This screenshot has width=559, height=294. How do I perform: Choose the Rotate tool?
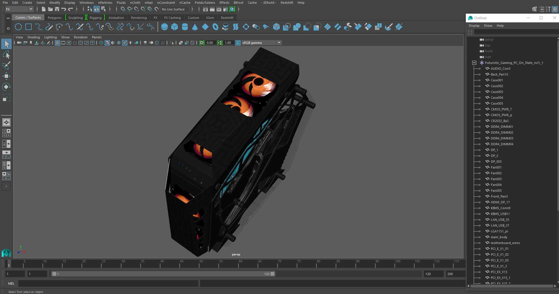(6, 87)
